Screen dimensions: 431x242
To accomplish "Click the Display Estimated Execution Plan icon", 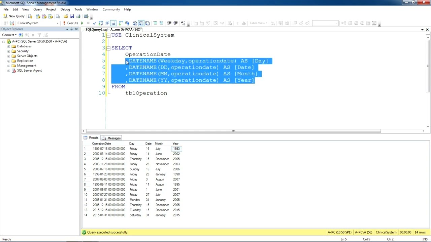I will (101, 23).
